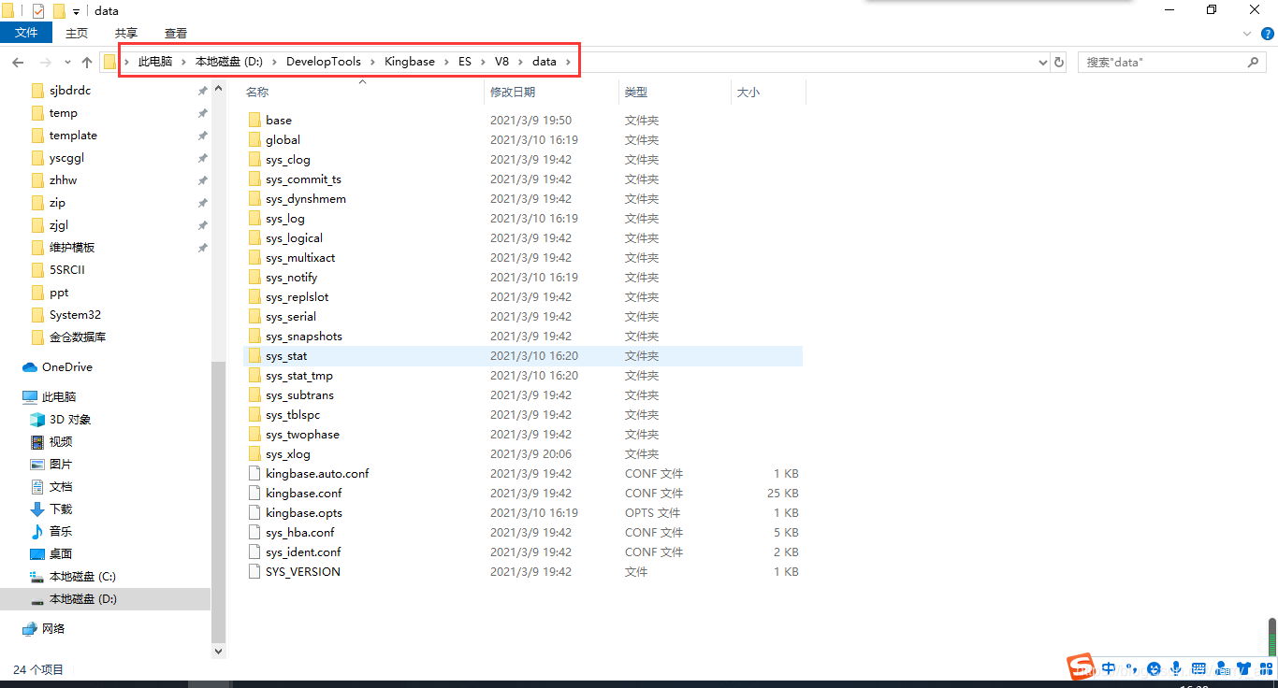The width and height of the screenshot is (1278, 688).
Task: Click the 音乐 music note icon
Action: click(x=37, y=532)
